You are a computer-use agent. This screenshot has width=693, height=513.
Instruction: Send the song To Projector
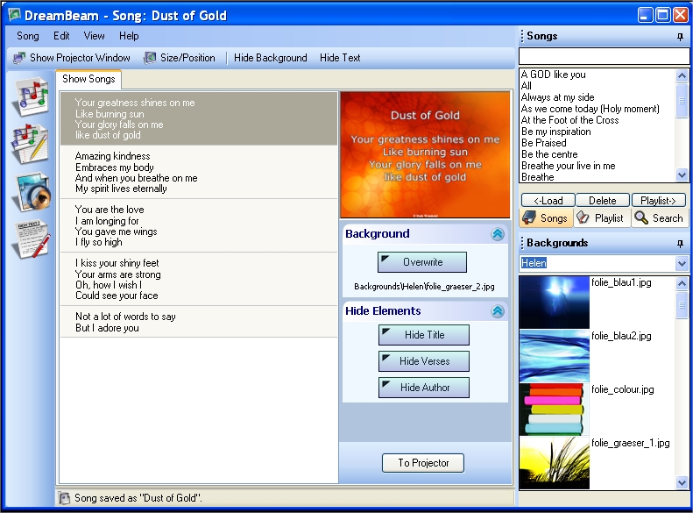(423, 463)
